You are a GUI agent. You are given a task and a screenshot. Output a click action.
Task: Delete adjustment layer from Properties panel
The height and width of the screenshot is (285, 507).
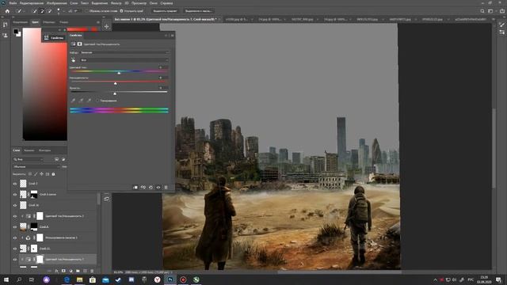point(166,188)
